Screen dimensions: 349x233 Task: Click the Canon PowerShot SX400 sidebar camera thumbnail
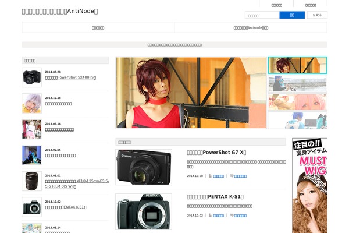pyautogui.click(x=31, y=77)
